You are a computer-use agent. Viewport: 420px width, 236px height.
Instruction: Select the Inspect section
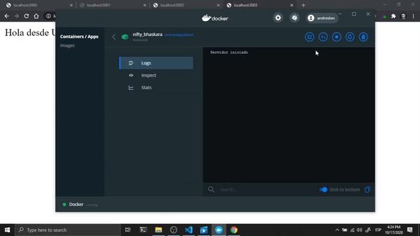coord(156,75)
